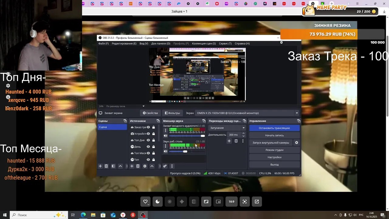Undock the Микшер звука panel

tap(204, 121)
